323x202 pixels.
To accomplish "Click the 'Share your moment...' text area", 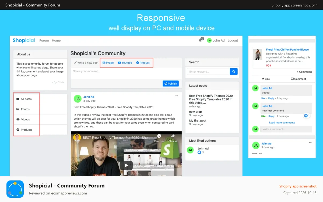I will coord(126,73).
